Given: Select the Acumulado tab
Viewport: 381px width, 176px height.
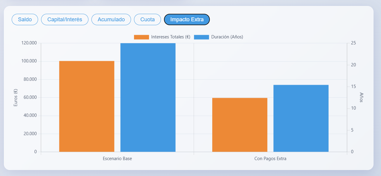Looking at the screenshot, I should point(111,19).
